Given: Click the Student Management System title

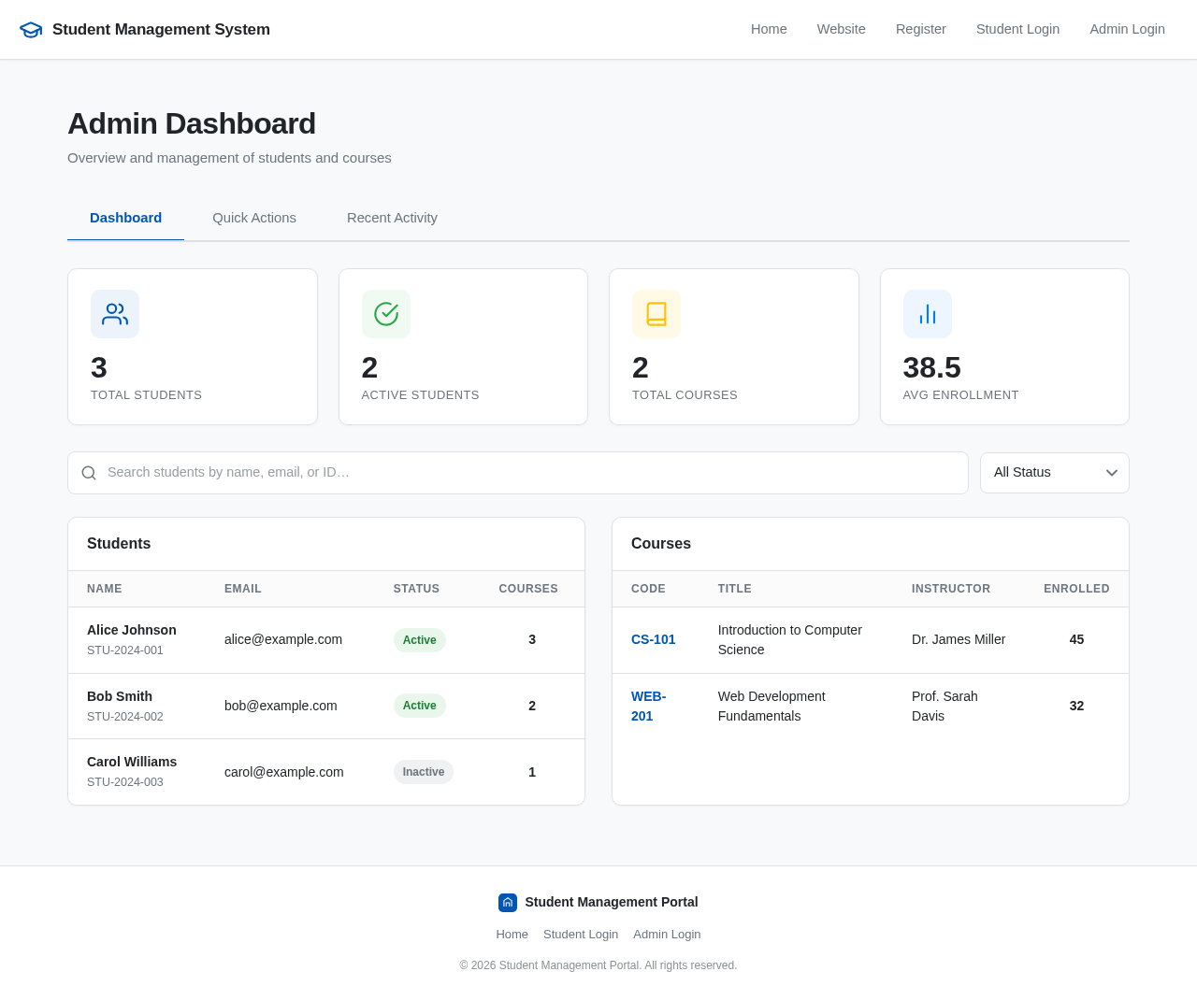Looking at the screenshot, I should click(161, 29).
